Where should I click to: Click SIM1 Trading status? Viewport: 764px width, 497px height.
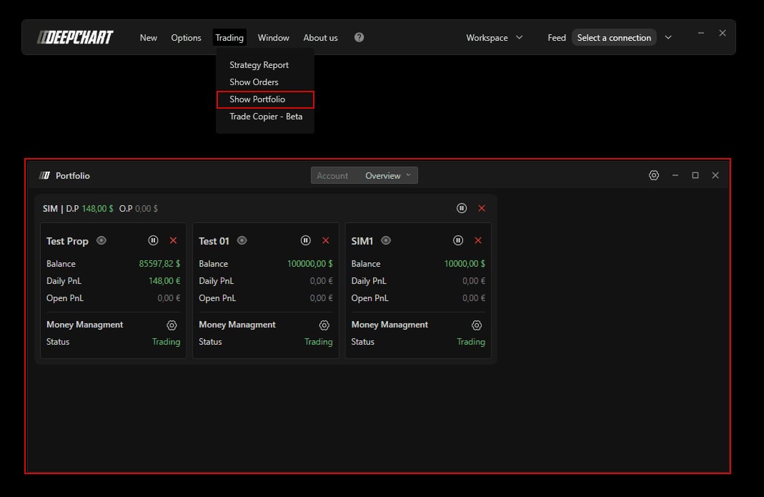point(471,342)
